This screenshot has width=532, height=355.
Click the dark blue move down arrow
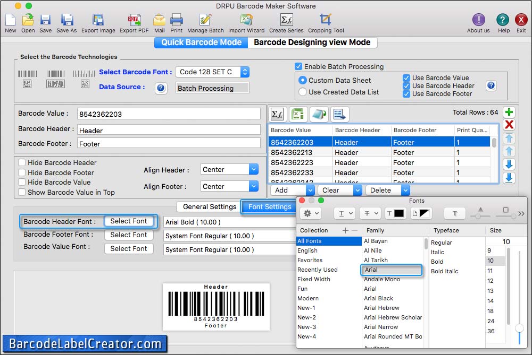pyautogui.click(x=509, y=164)
